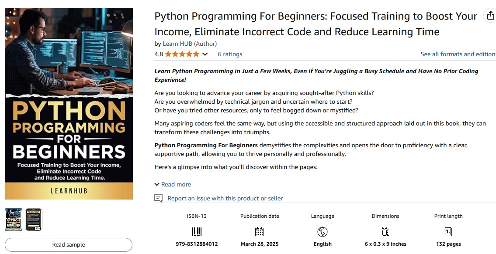Expand the rating breakdown via the chevron
The image size is (496, 254).
[204, 54]
